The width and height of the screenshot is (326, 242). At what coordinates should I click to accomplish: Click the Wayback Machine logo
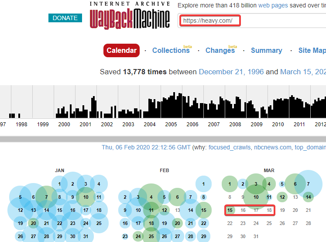[x=130, y=16]
